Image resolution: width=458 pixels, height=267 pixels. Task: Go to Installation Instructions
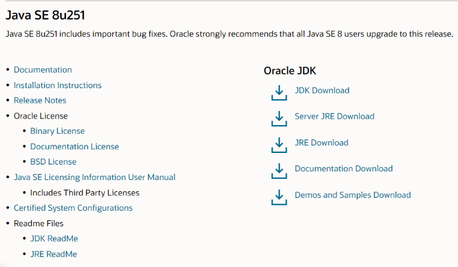coord(57,86)
